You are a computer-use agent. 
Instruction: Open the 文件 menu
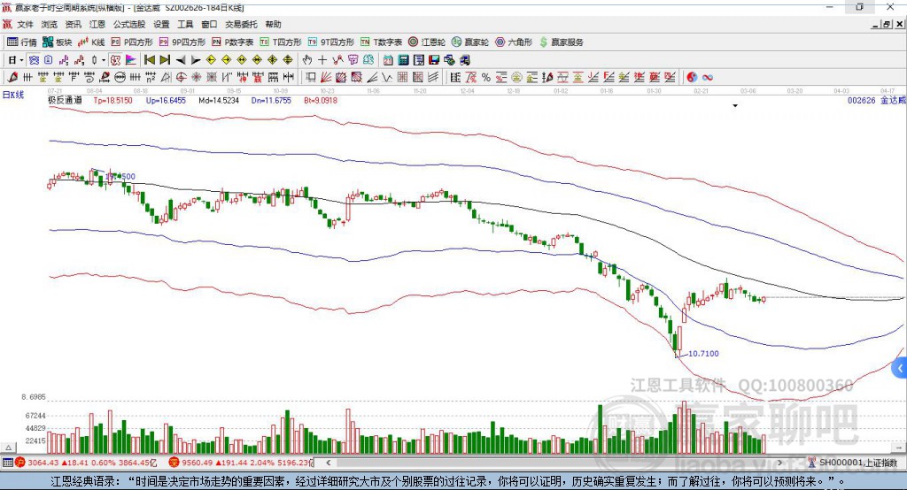(25, 24)
